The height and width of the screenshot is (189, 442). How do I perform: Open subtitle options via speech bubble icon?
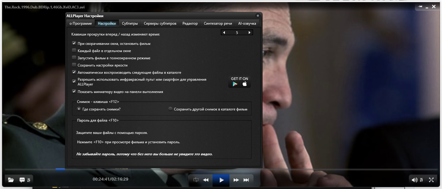click(22, 180)
